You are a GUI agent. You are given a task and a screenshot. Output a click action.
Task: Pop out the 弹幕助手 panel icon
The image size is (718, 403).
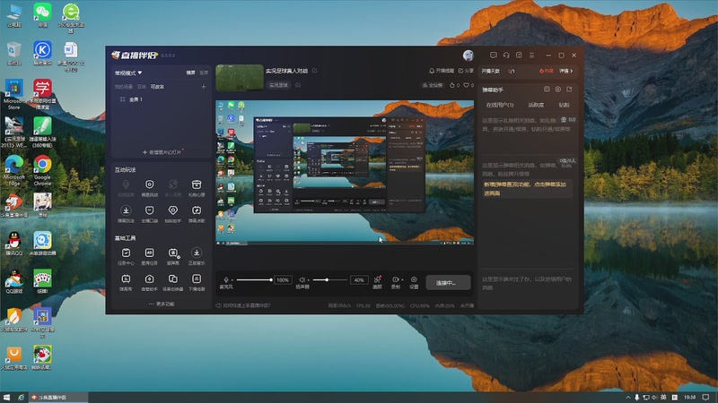[569, 90]
